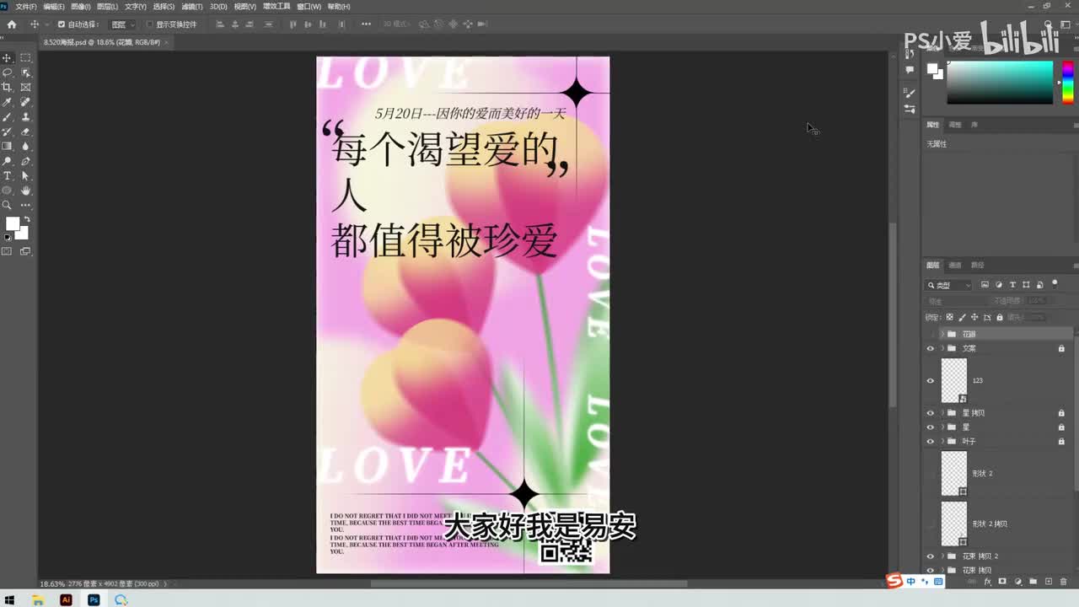The height and width of the screenshot is (607, 1079).
Task: Hide the 123 layer
Action: [x=931, y=380]
